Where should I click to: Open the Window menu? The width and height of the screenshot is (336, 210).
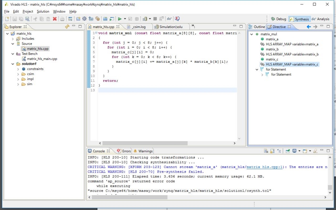(x=59, y=11)
